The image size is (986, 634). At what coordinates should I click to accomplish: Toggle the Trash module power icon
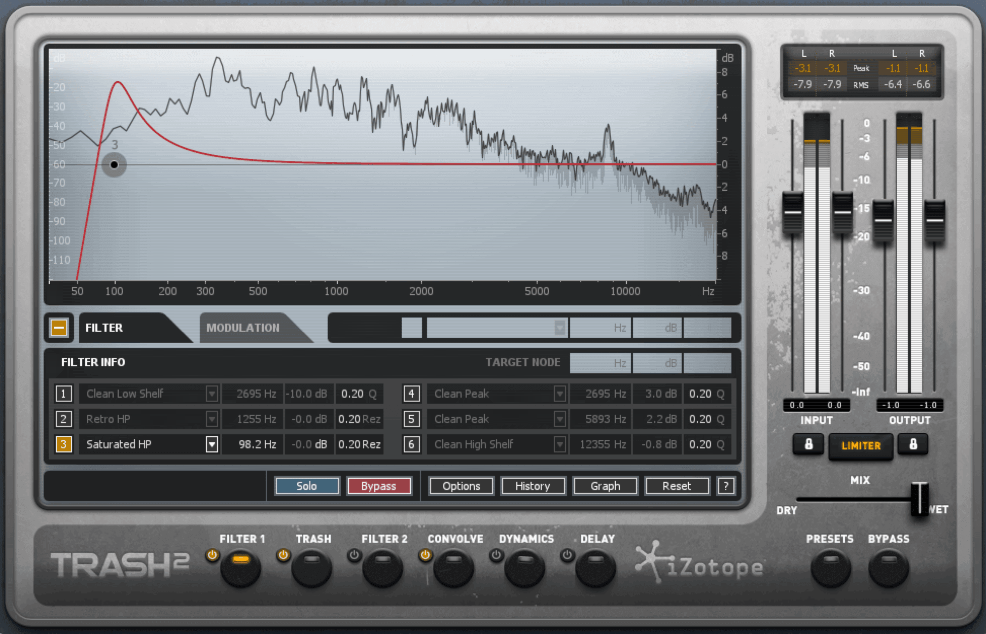[x=283, y=555]
